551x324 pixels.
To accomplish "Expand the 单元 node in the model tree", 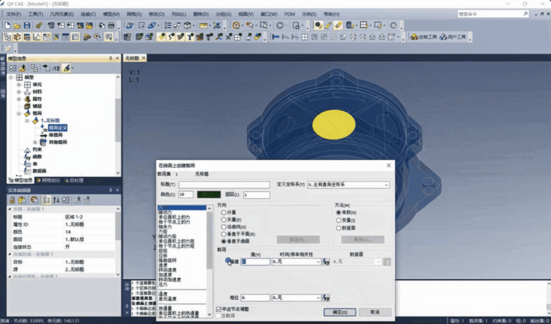I will point(19,85).
